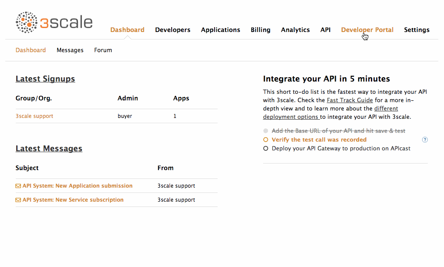Viewport: 444px width, 267px height.
Task: Open the Analytics section
Action: click(x=295, y=30)
